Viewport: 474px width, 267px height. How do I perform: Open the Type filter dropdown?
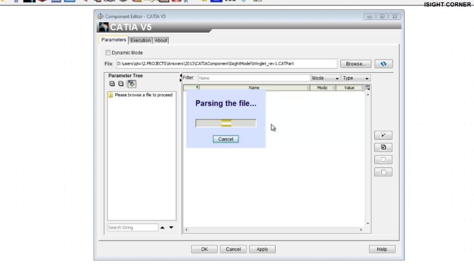pyautogui.click(x=355, y=78)
